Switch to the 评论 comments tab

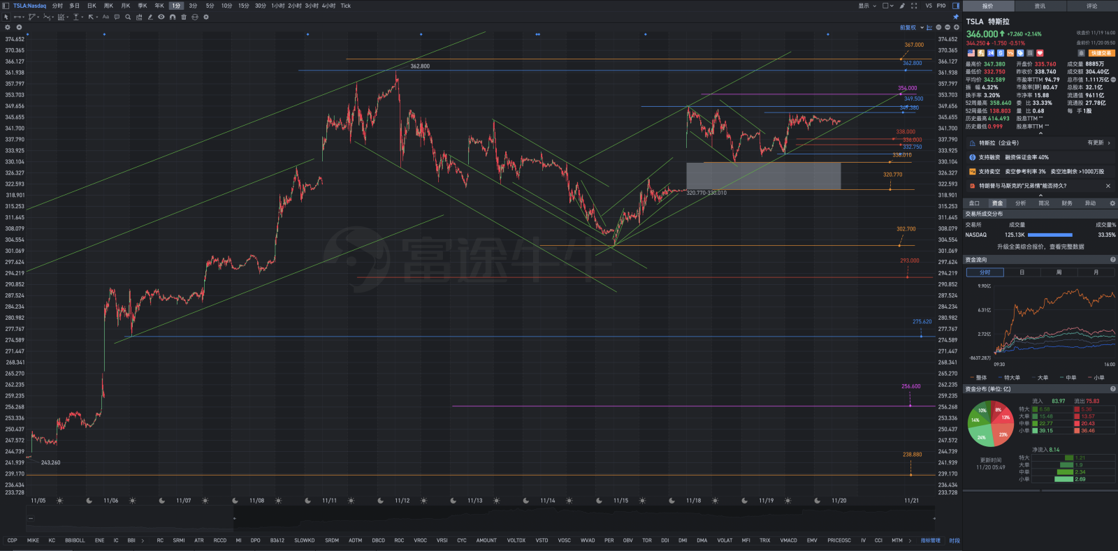(x=1092, y=6)
